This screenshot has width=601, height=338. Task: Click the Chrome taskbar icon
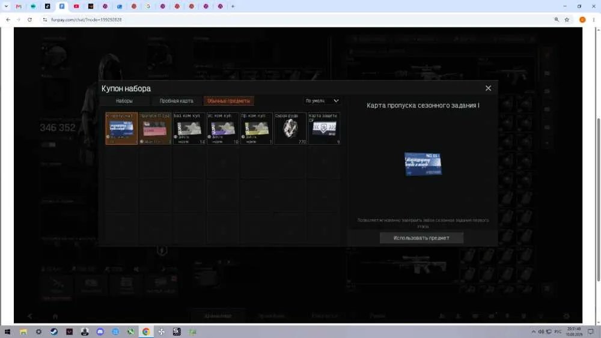pos(146,332)
